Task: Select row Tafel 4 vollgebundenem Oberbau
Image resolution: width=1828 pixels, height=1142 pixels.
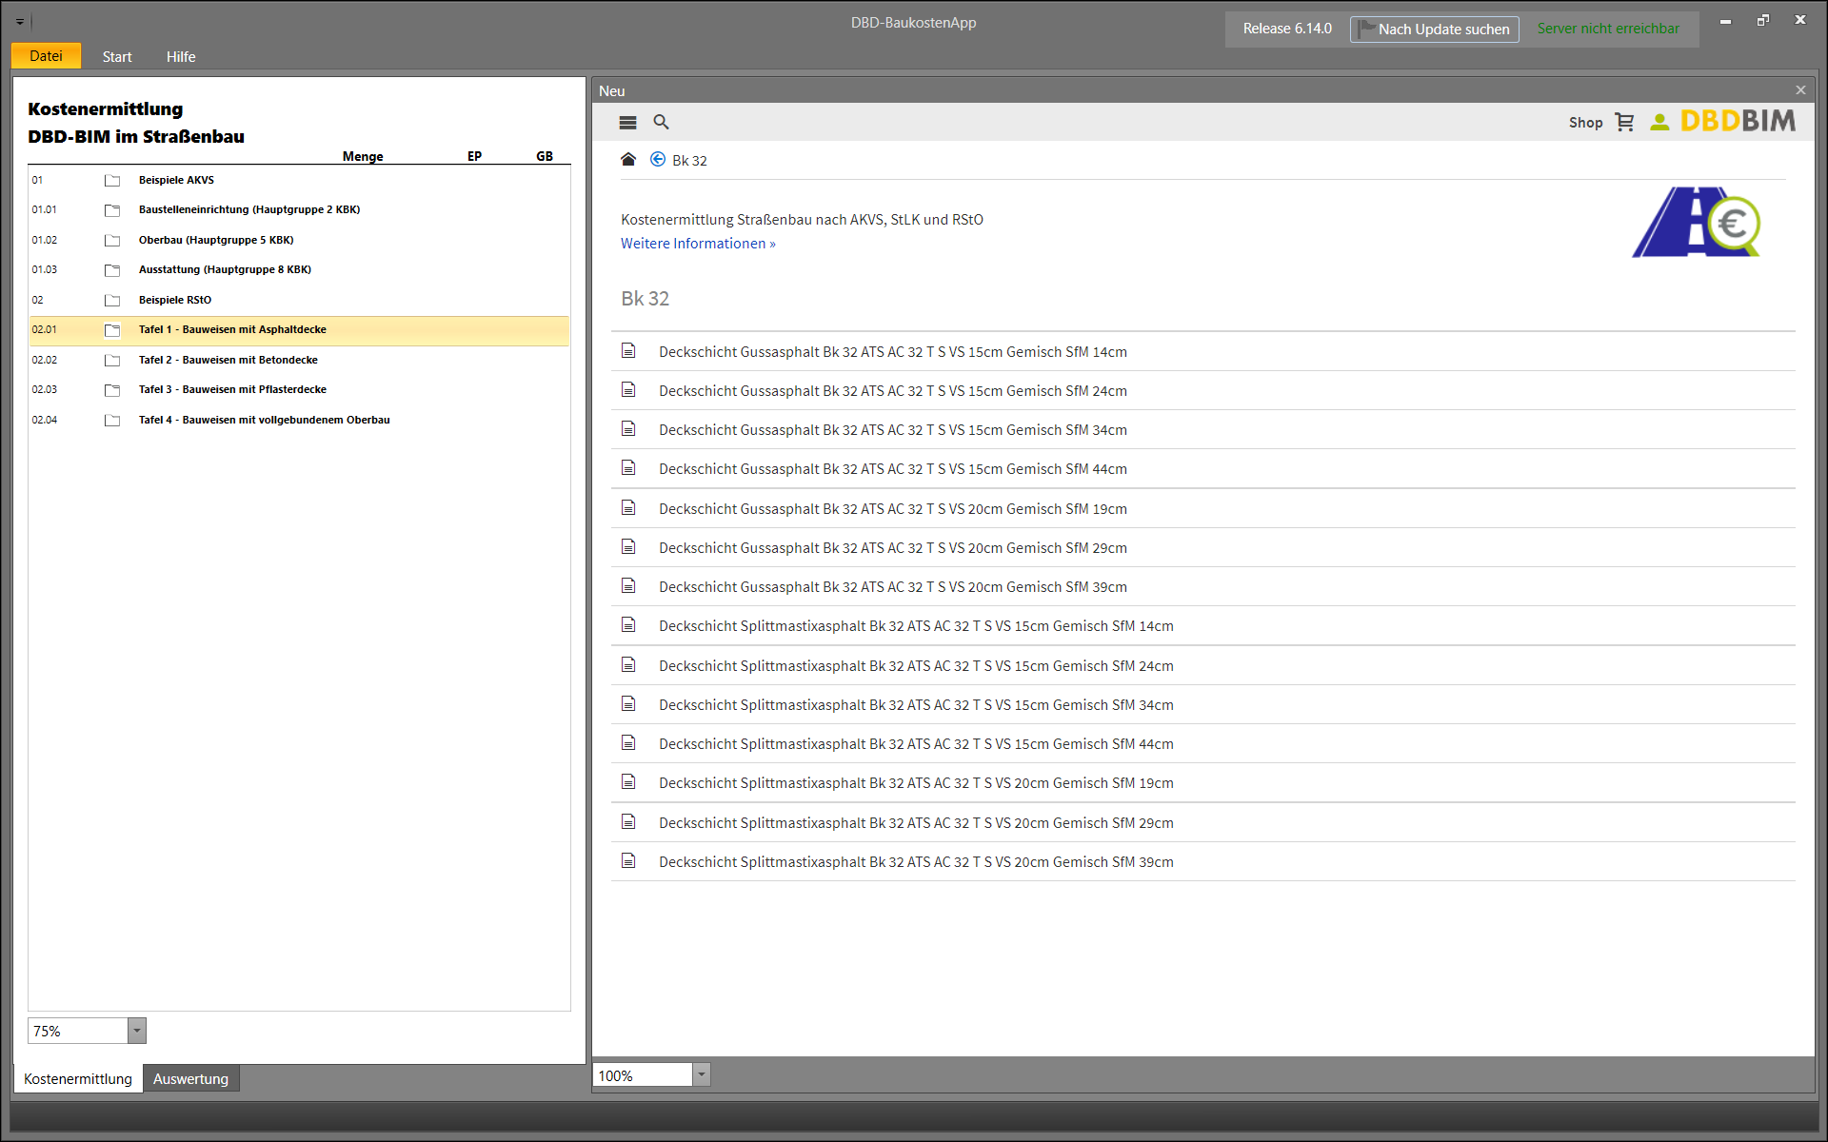Action: tap(299, 420)
